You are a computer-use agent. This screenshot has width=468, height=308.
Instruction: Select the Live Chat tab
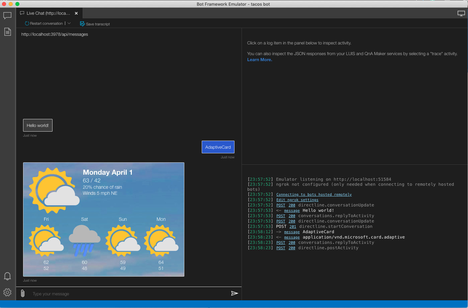pyautogui.click(x=49, y=13)
